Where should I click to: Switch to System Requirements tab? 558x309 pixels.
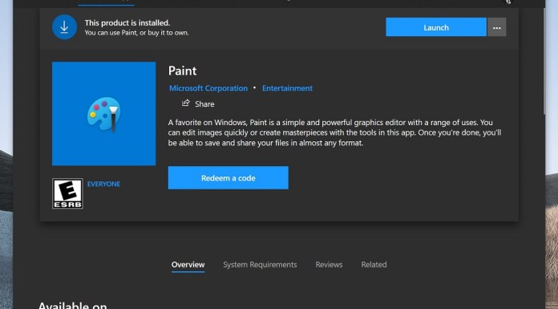coord(260,265)
